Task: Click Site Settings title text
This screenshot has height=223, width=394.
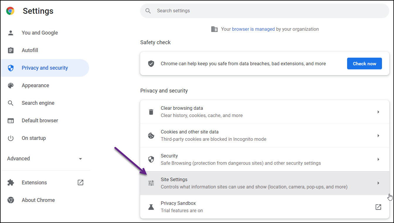Action: (174, 179)
